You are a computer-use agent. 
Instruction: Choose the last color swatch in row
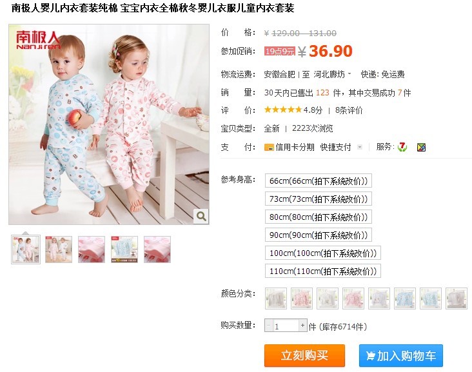pos(457,299)
